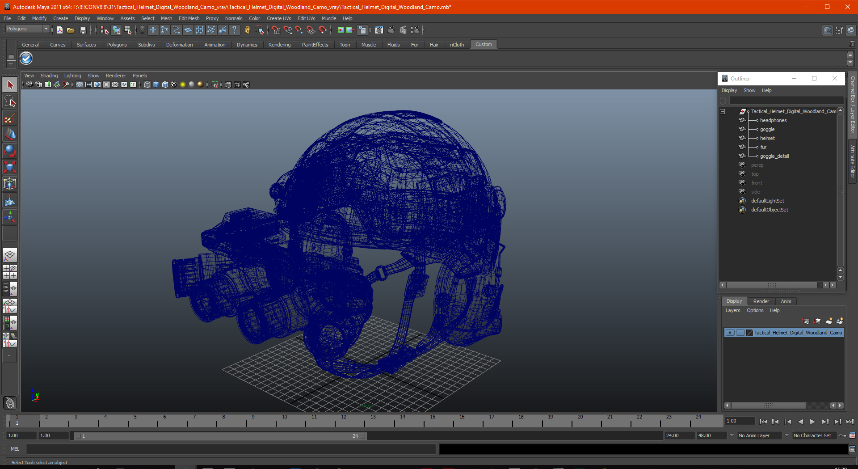Go to start of playback range

pyautogui.click(x=763, y=422)
